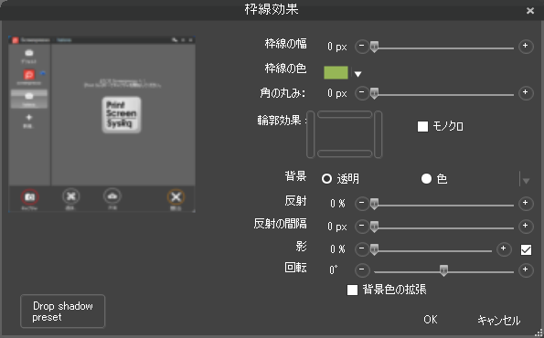Increase 反射の間隔 with plus button
The height and width of the screenshot is (338, 544).
(x=526, y=227)
